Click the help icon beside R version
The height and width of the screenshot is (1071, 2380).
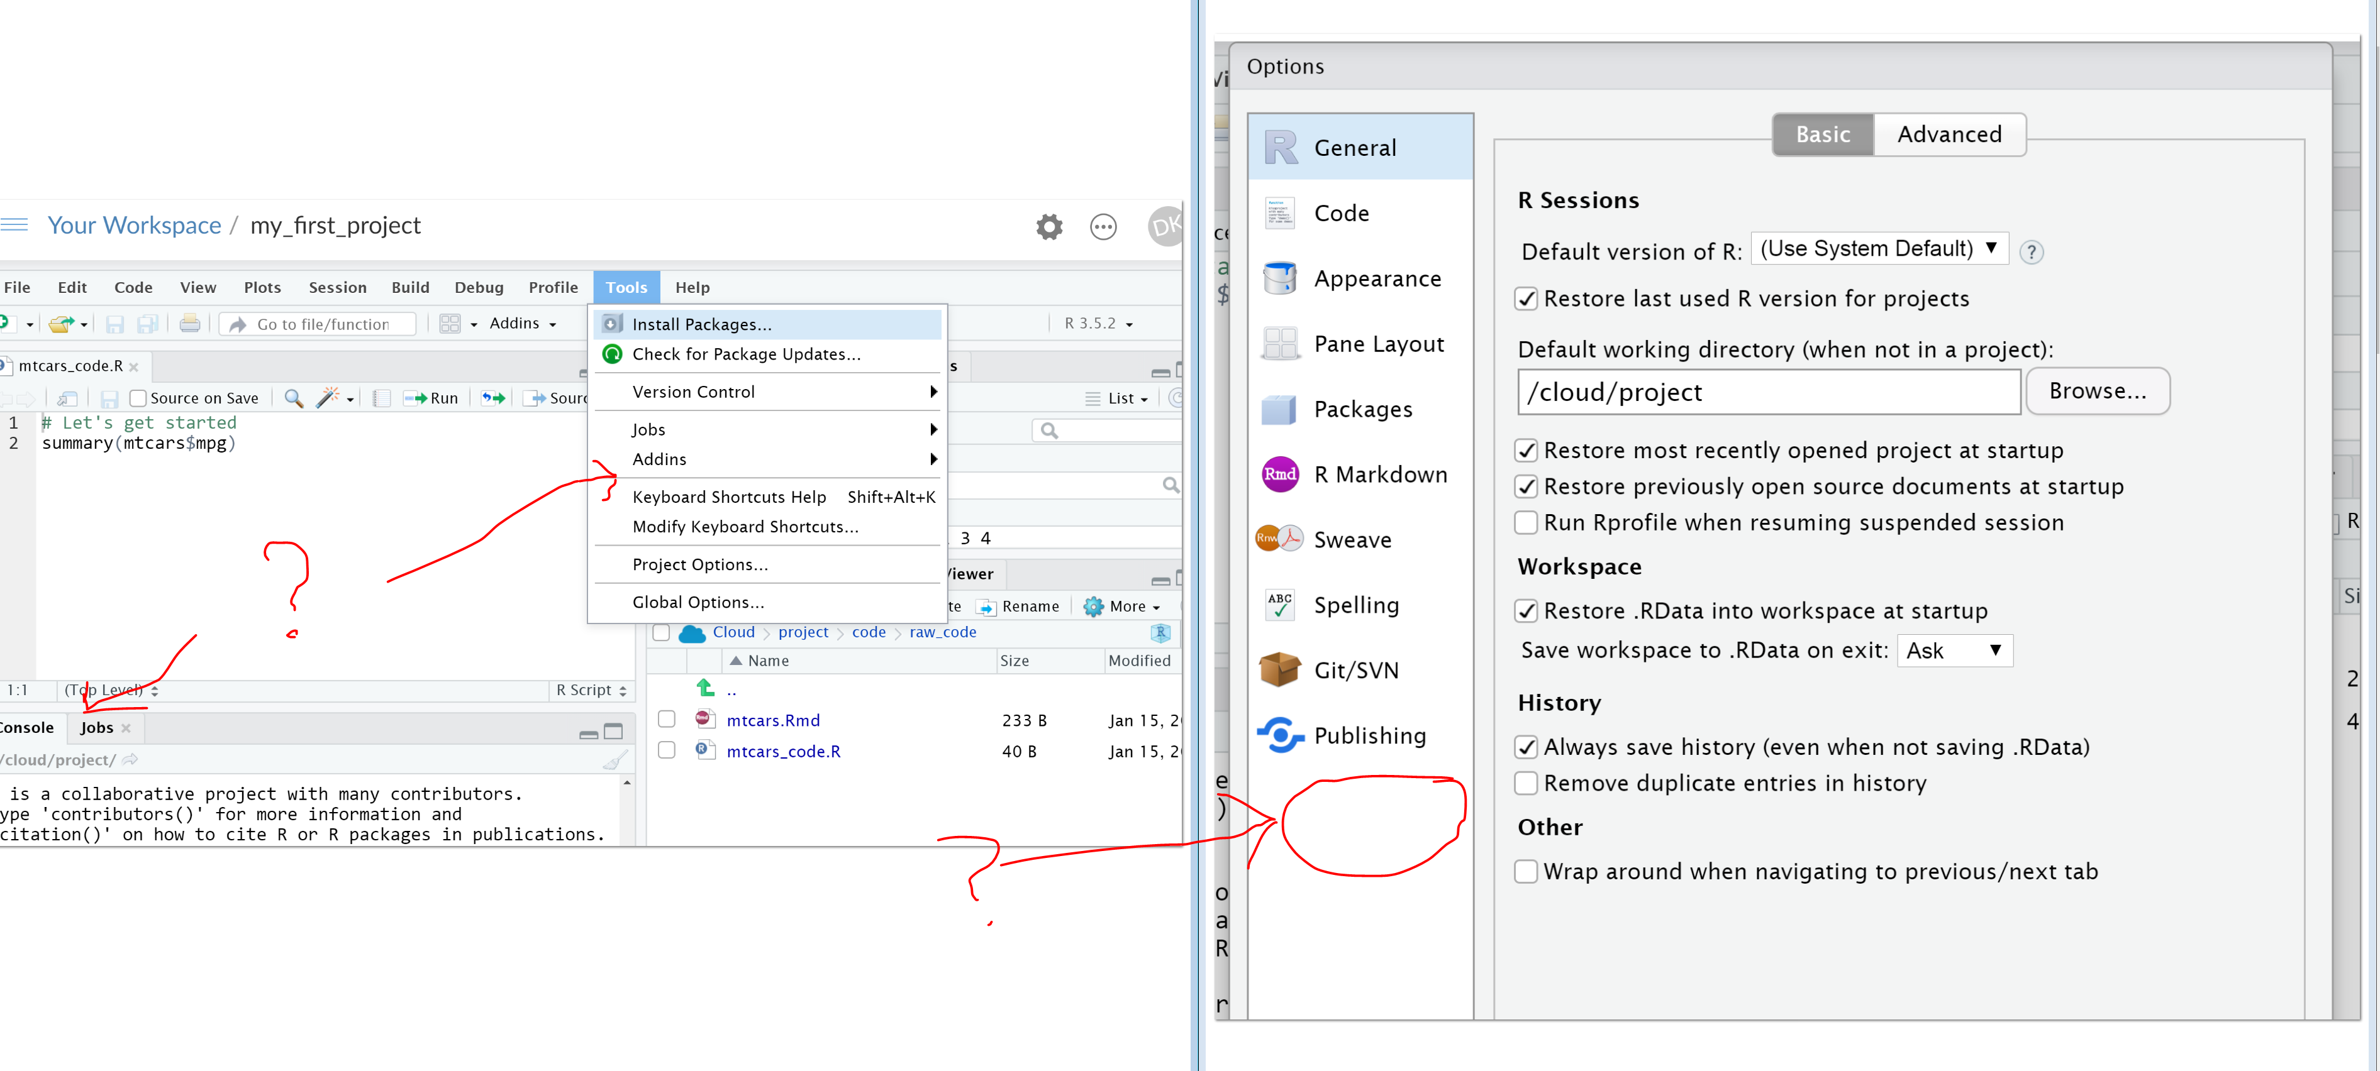click(2031, 251)
